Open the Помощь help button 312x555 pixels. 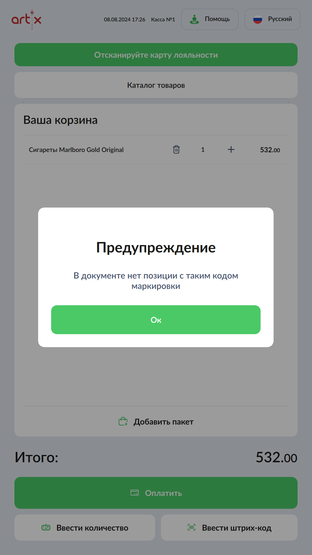[x=210, y=19]
